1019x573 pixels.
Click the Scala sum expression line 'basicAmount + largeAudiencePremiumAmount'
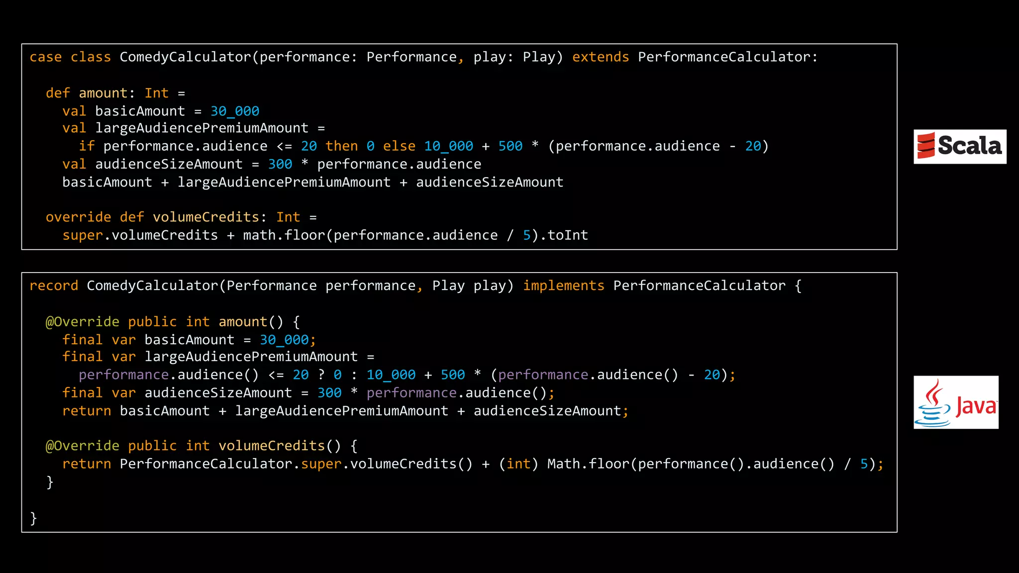[x=313, y=182]
